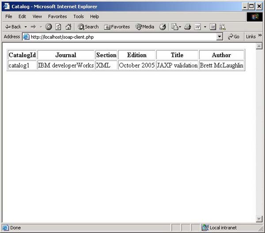Click the Local intranet status text
265x233 pixels.
223,228
